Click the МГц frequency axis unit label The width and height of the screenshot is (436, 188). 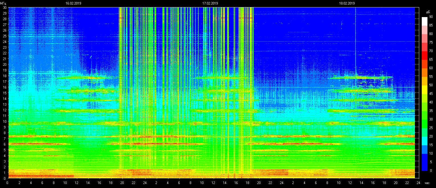click(3, 3)
